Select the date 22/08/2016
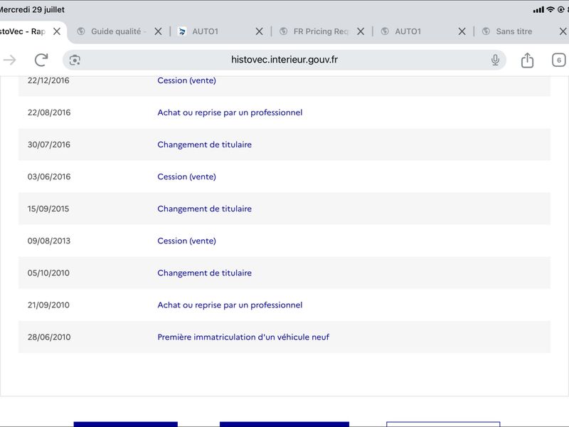The width and height of the screenshot is (569, 427). point(49,112)
